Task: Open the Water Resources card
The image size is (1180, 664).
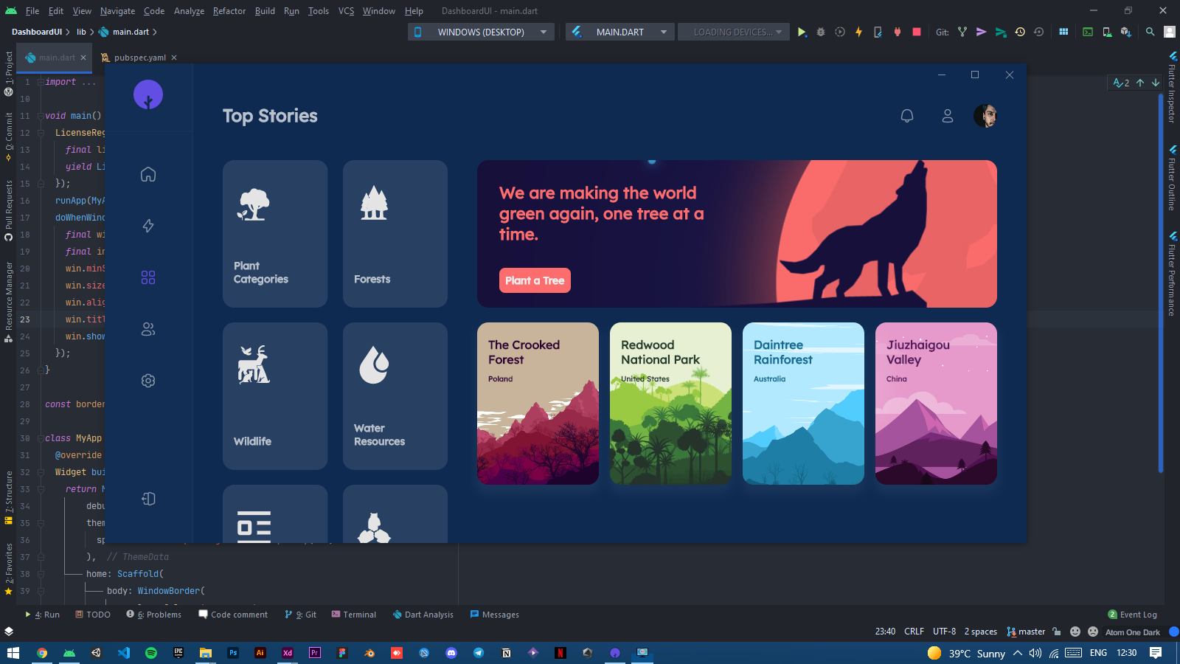Action: 395,396
